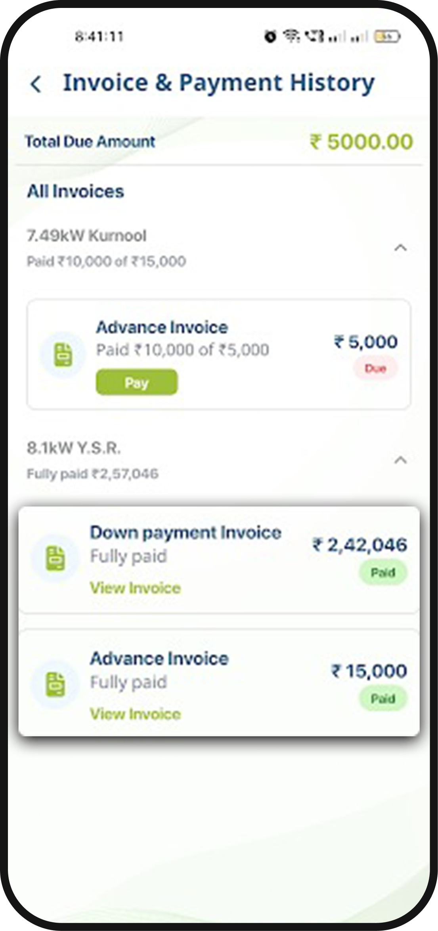Click the Down payment Invoice document icon
The width and height of the screenshot is (438, 931).
coord(55,558)
